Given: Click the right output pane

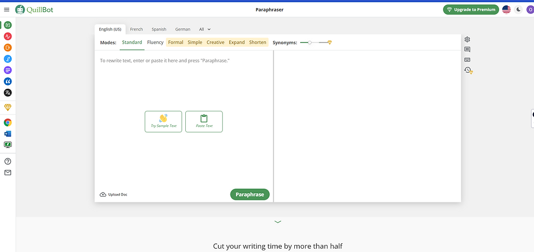Looking at the screenshot, I should point(367,126).
